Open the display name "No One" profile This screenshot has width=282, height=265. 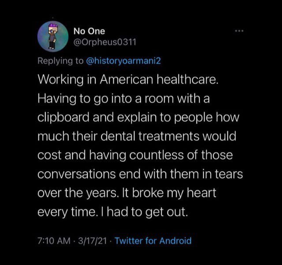tap(89, 31)
